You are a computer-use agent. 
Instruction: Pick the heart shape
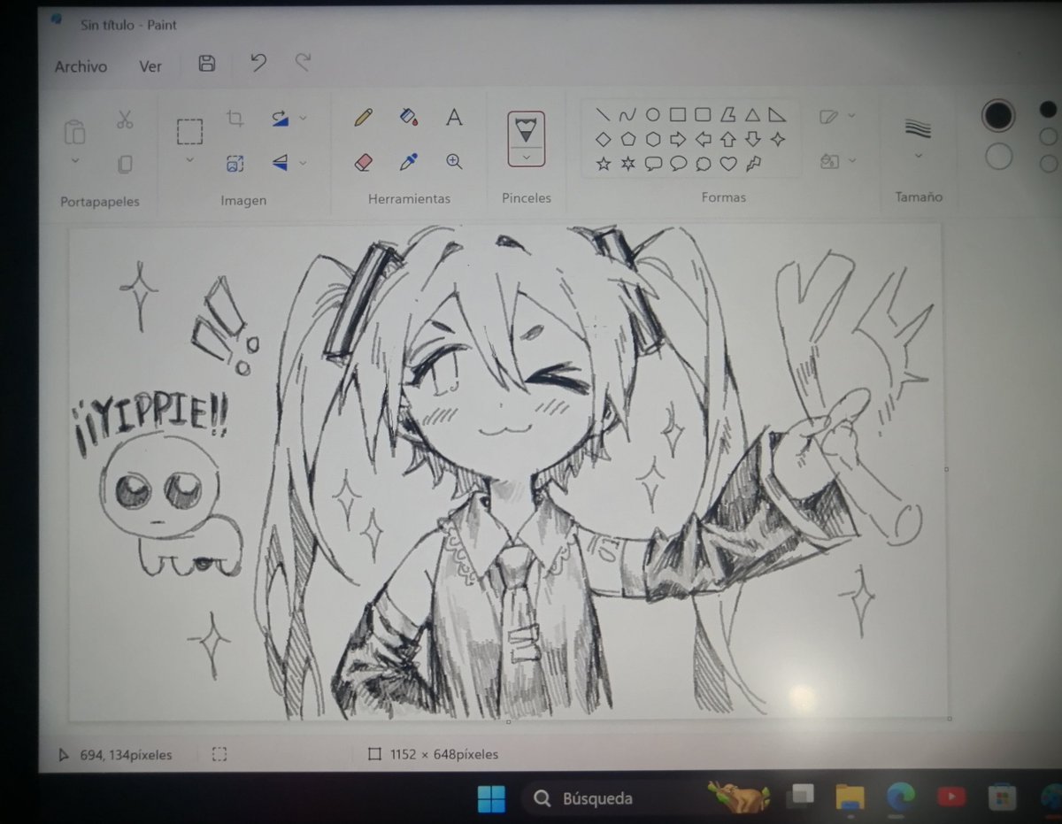(x=728, y=164)
